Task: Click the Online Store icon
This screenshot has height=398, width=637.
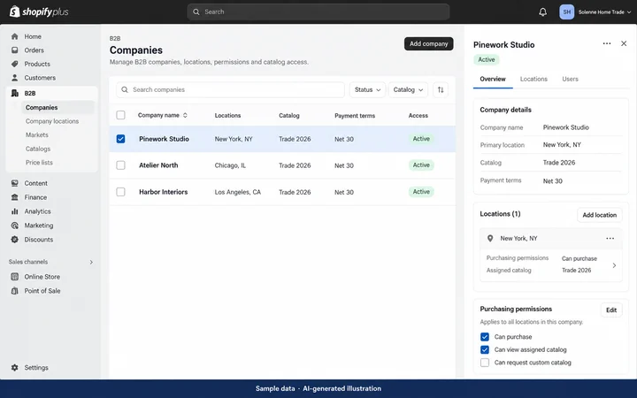Action: [15, 277]
